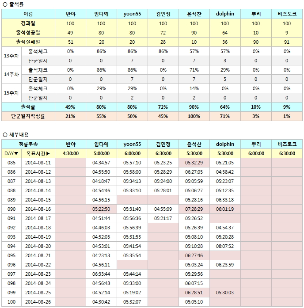Select the 04:55:09 time entry
This screenshot has width=304, height=308.
click(x=163, y=209)
